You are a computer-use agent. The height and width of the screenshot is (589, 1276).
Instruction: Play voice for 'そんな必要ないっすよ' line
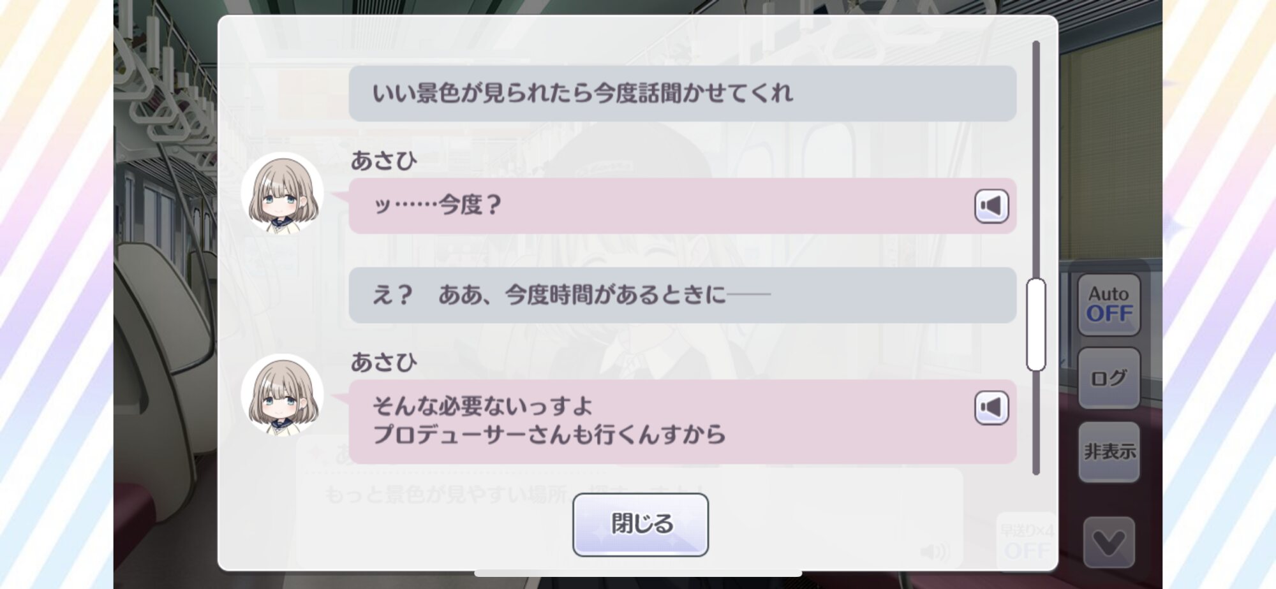pos(991,407)
